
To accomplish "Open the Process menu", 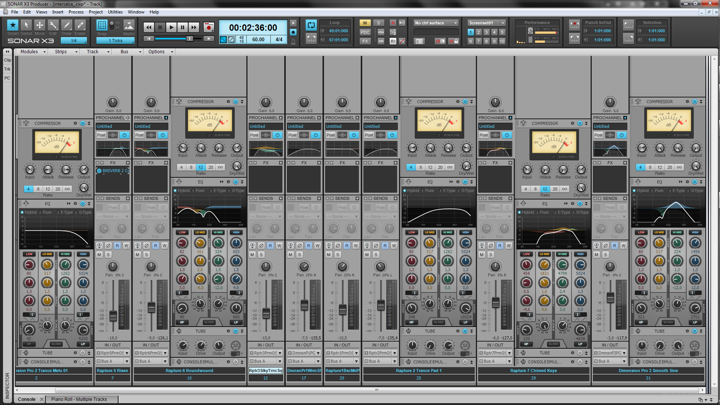I will 76,12.
